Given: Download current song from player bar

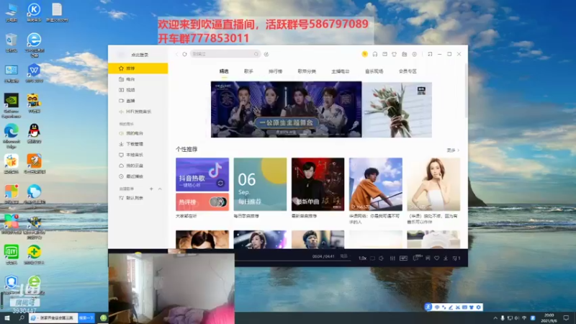Looking at the screenshot, I should 446,258.
